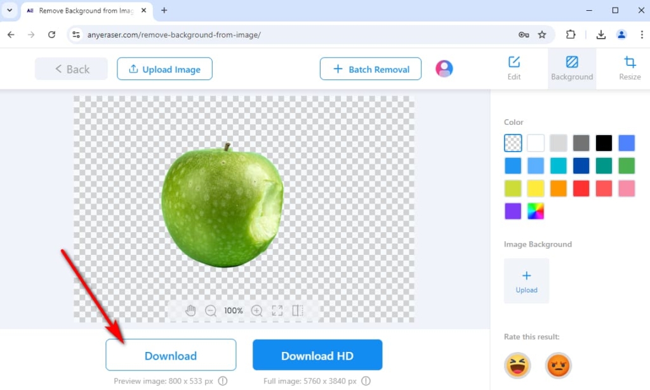
Task: Open the account profile menu
Action: pos(444,68)
